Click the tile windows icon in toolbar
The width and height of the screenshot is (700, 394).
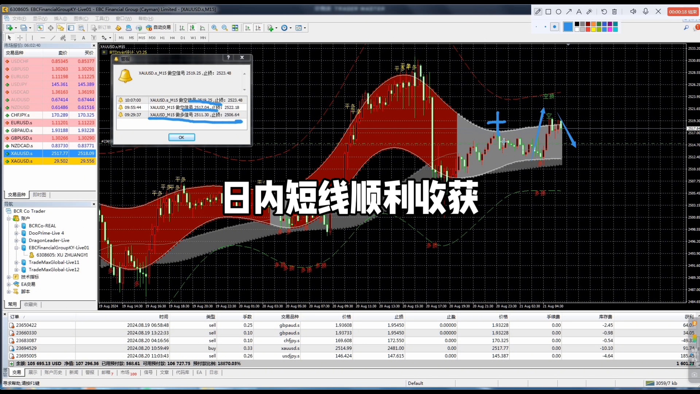(x=235, y=28)
